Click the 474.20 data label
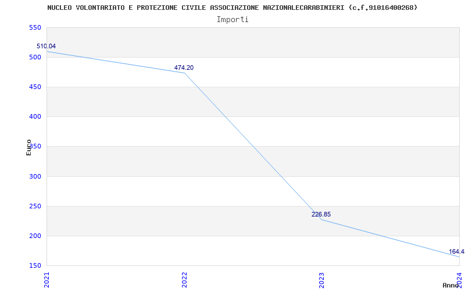 184,68
